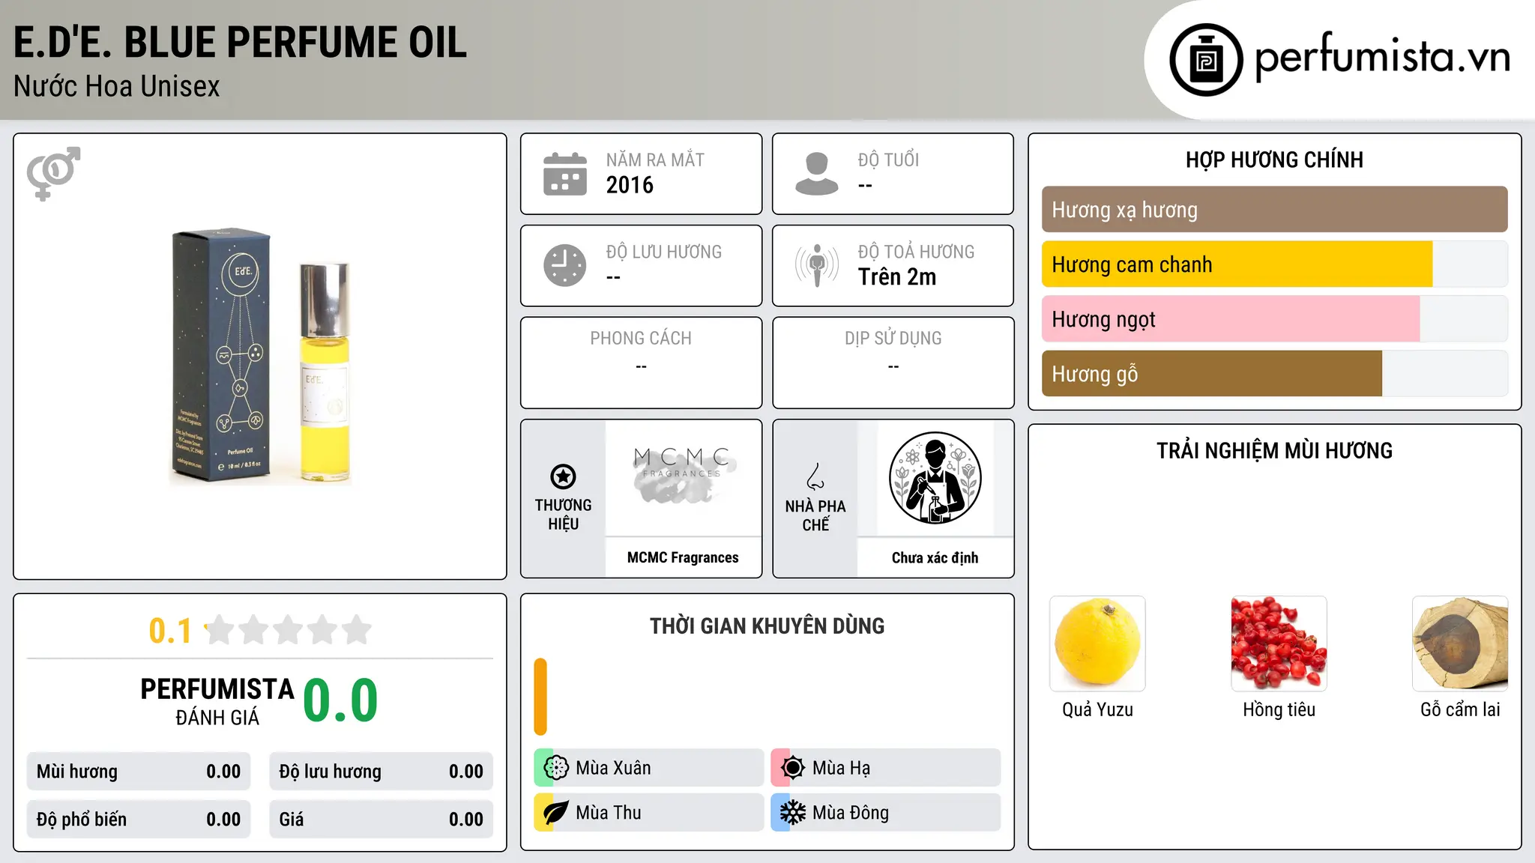Click the Mùa Đông snowflake icon
The width and height of the screenshot is (1535, 863).
click(x=793, y=813)
